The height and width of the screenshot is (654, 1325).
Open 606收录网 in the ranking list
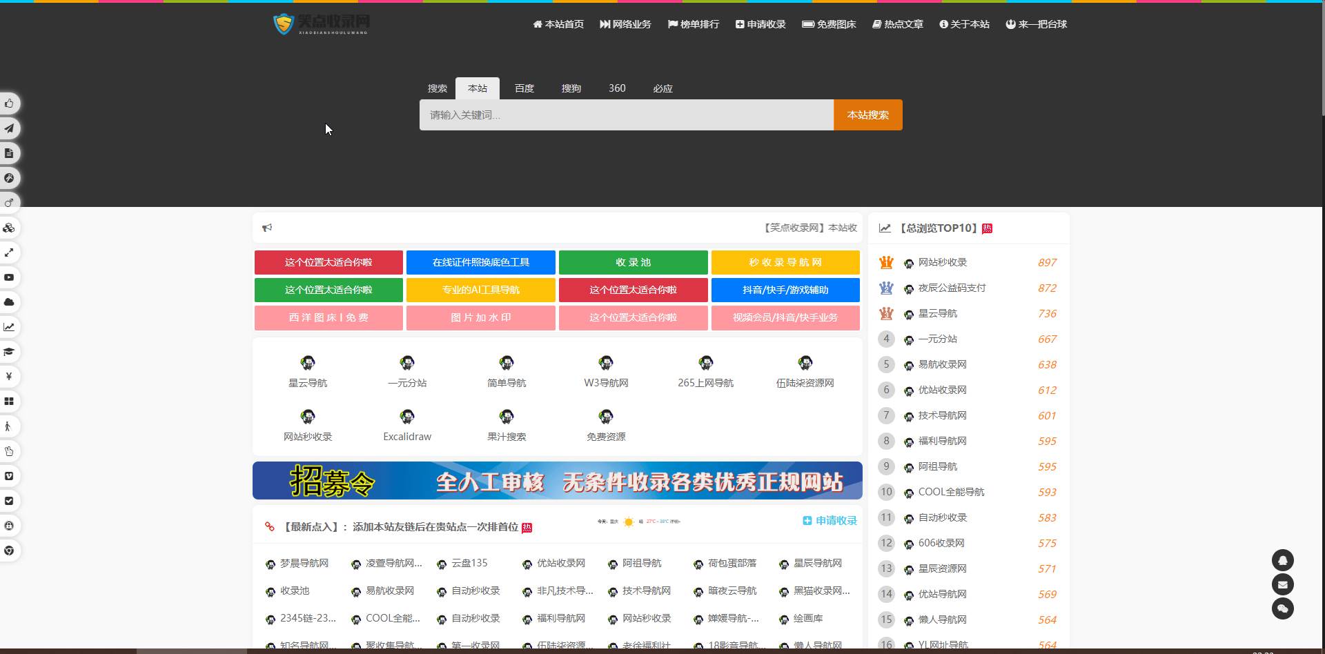point(941,543)
